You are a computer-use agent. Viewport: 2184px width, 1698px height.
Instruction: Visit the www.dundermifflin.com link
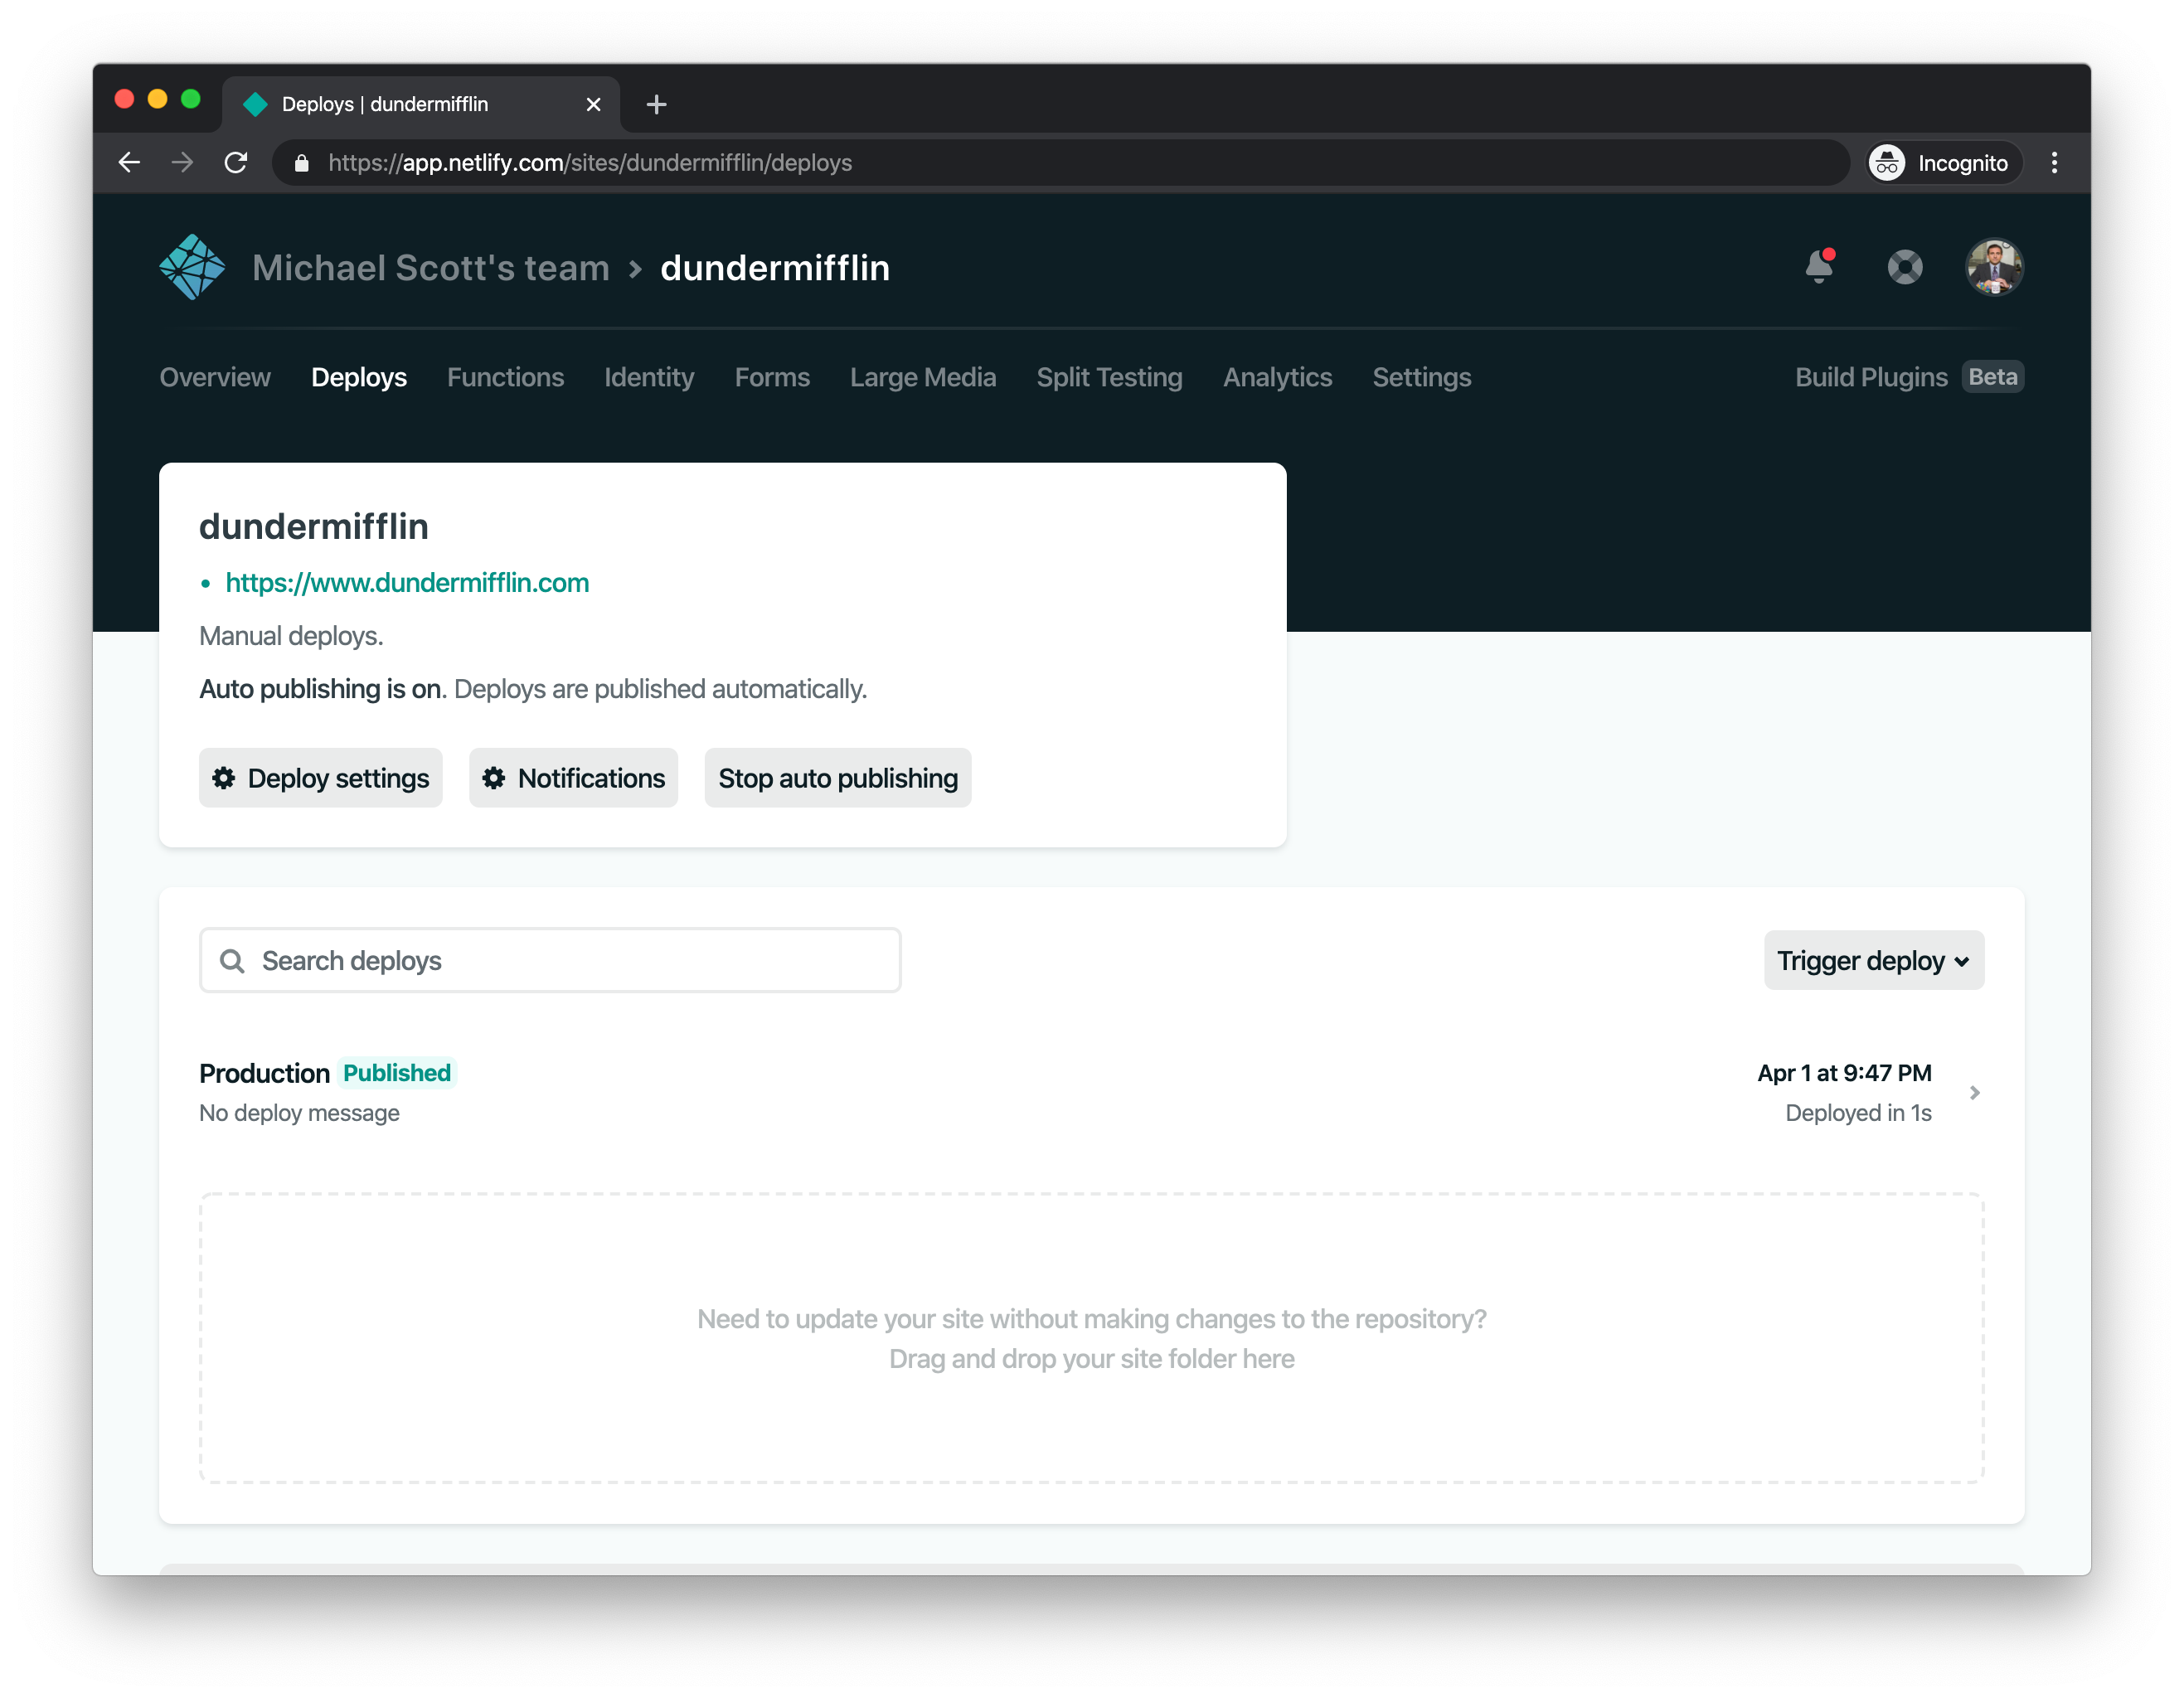click(407, 583)
